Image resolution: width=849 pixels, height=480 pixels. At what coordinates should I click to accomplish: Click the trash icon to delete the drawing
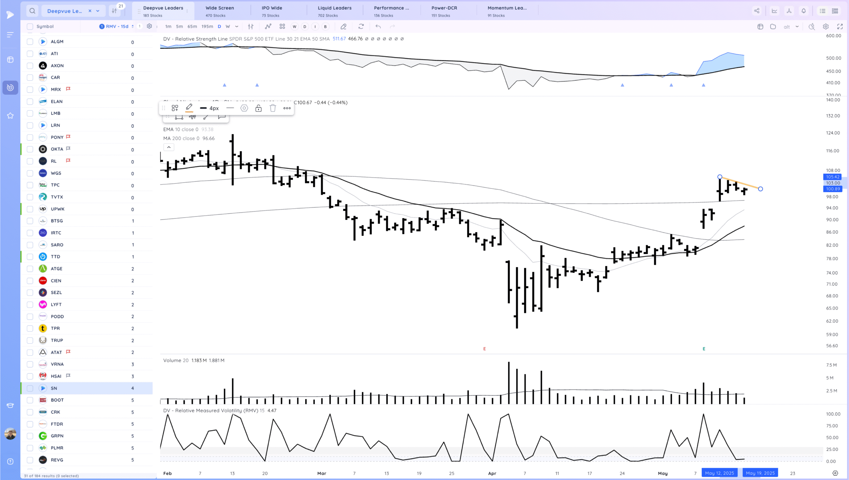(273, 108)
